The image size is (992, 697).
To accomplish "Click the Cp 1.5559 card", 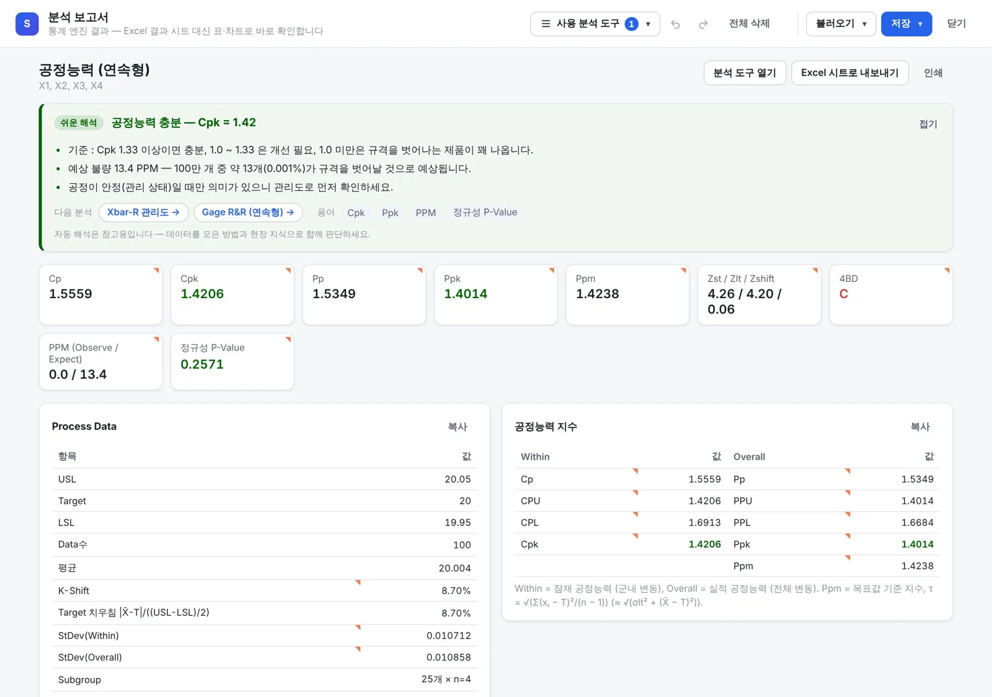I will pos(100,294).
